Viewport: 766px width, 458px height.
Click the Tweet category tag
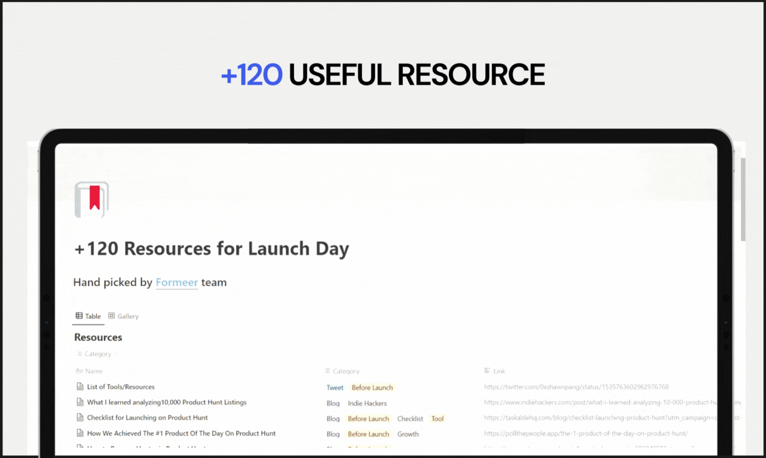click(335, 387)
